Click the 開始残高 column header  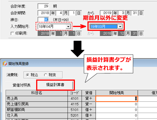coord(117,93)
